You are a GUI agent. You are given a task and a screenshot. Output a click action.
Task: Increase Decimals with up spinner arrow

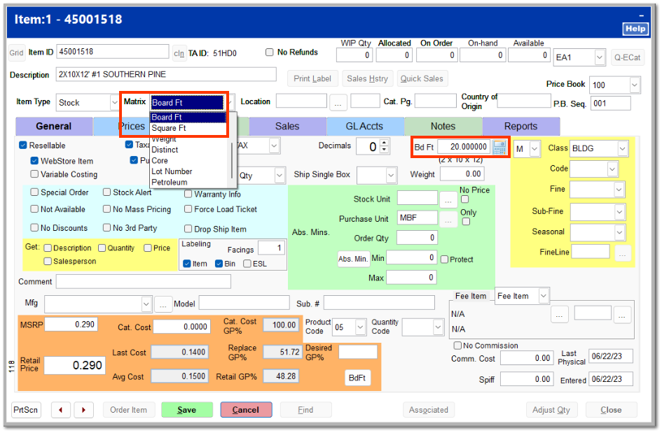click(x=384, y=143)
